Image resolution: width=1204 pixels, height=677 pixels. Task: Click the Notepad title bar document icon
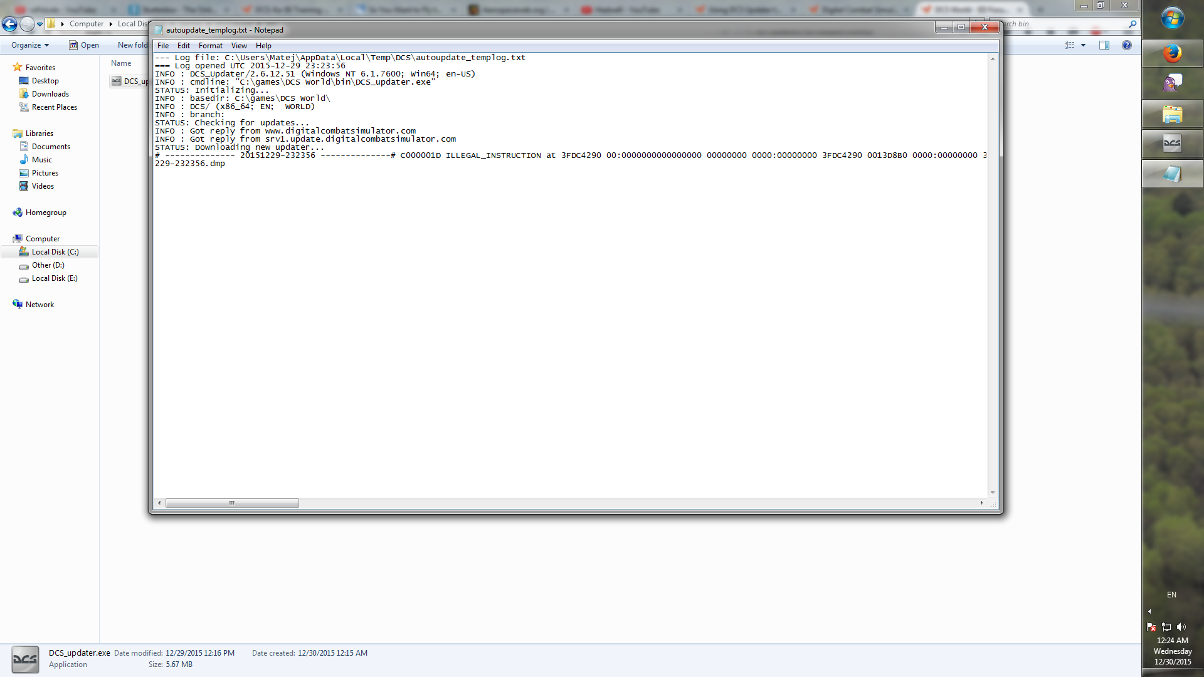pyautogui.click(x=159, y=30)
